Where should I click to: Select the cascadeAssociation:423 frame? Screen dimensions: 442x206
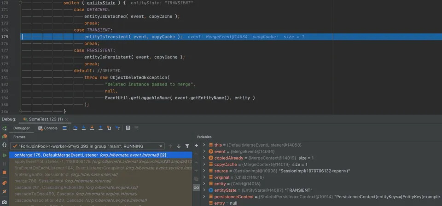101,200
